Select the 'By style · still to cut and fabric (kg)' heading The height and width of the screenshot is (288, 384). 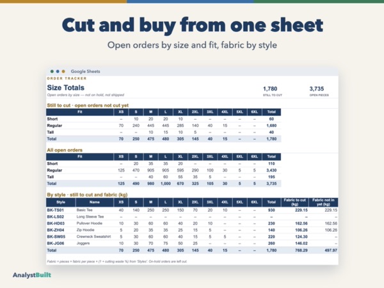pos(87,195)
